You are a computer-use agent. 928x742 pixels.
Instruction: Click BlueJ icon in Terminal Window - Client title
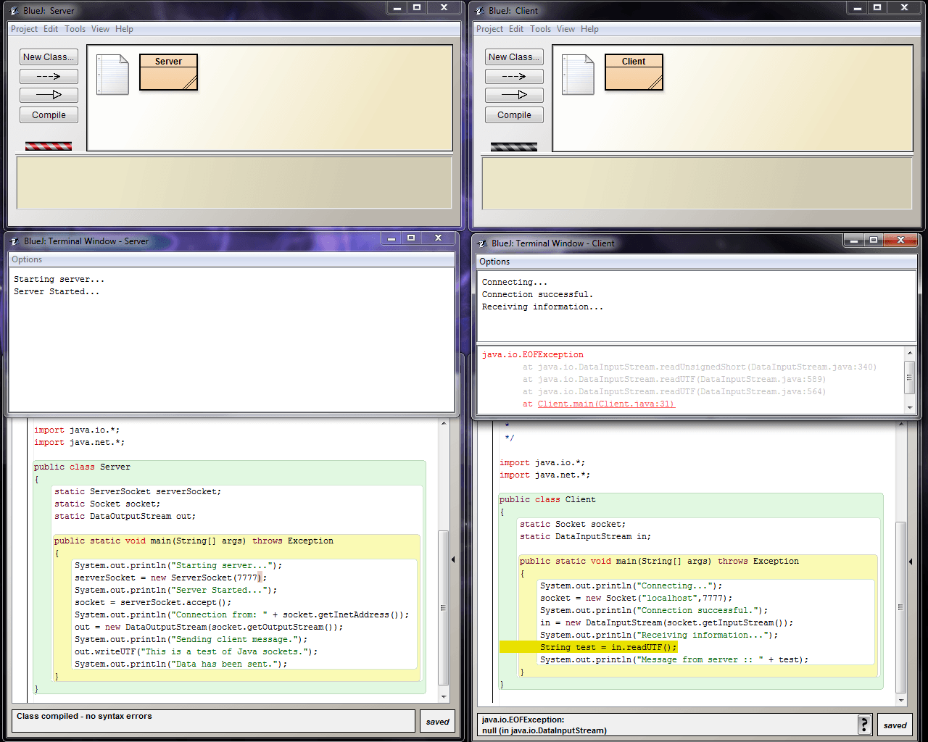pos(482,243)
